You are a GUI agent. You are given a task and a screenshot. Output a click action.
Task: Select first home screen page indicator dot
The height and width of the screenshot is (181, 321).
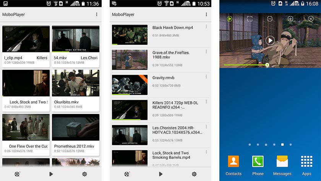250,145
